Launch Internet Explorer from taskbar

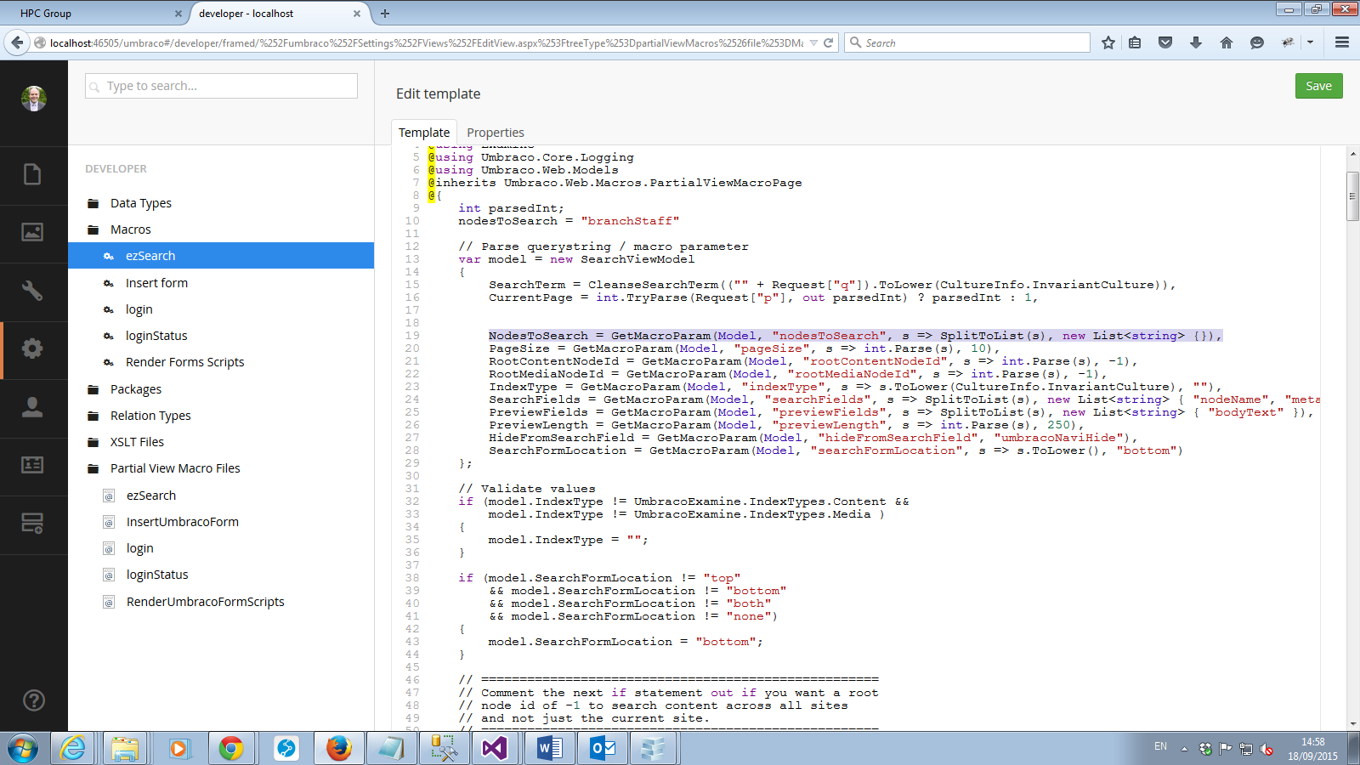[x=73, y=749]
